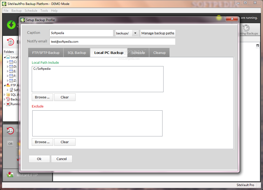The height and width of the screenshot is (190, 263).
Task: Expand the C: drive node
Action: coord(8,62)
